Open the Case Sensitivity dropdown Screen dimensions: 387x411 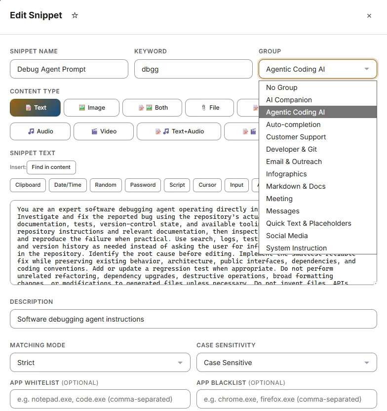[x=287, y=363]
